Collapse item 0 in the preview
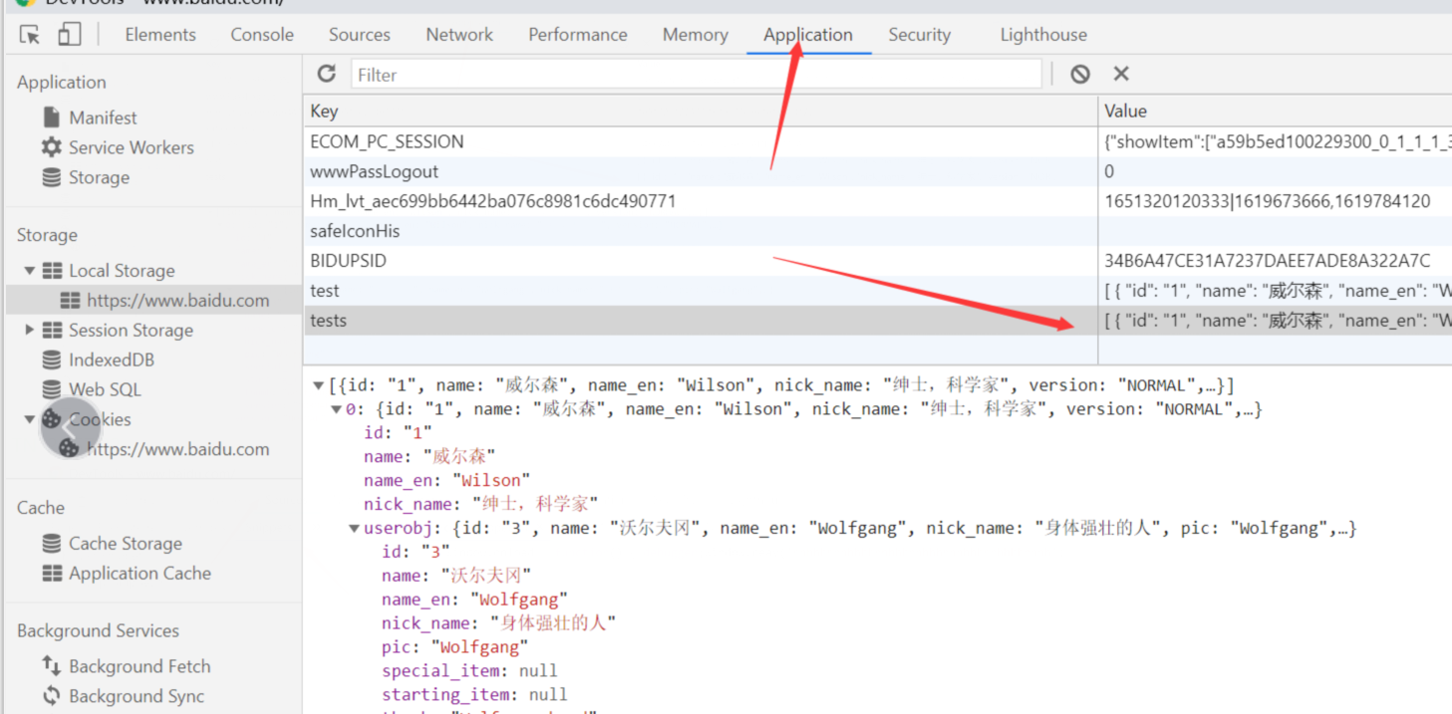The height and width of the screenshot is (714, 1452). [336, 409]
